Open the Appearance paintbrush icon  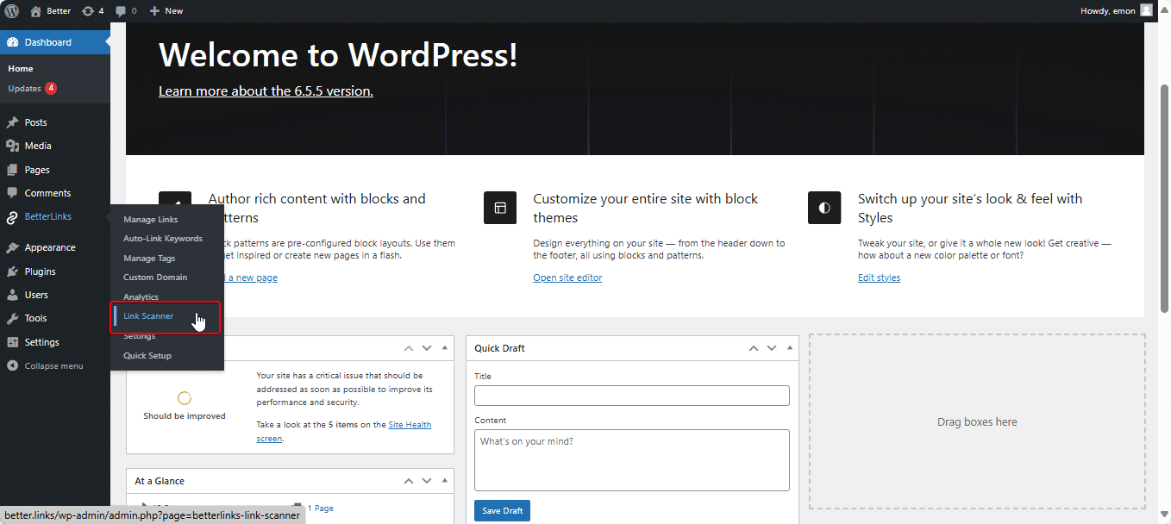14,247
